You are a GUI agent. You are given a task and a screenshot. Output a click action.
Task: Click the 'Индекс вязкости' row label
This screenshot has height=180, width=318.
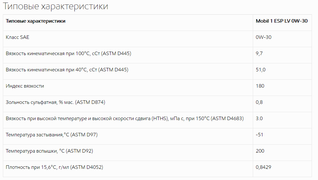click(25, 86)
